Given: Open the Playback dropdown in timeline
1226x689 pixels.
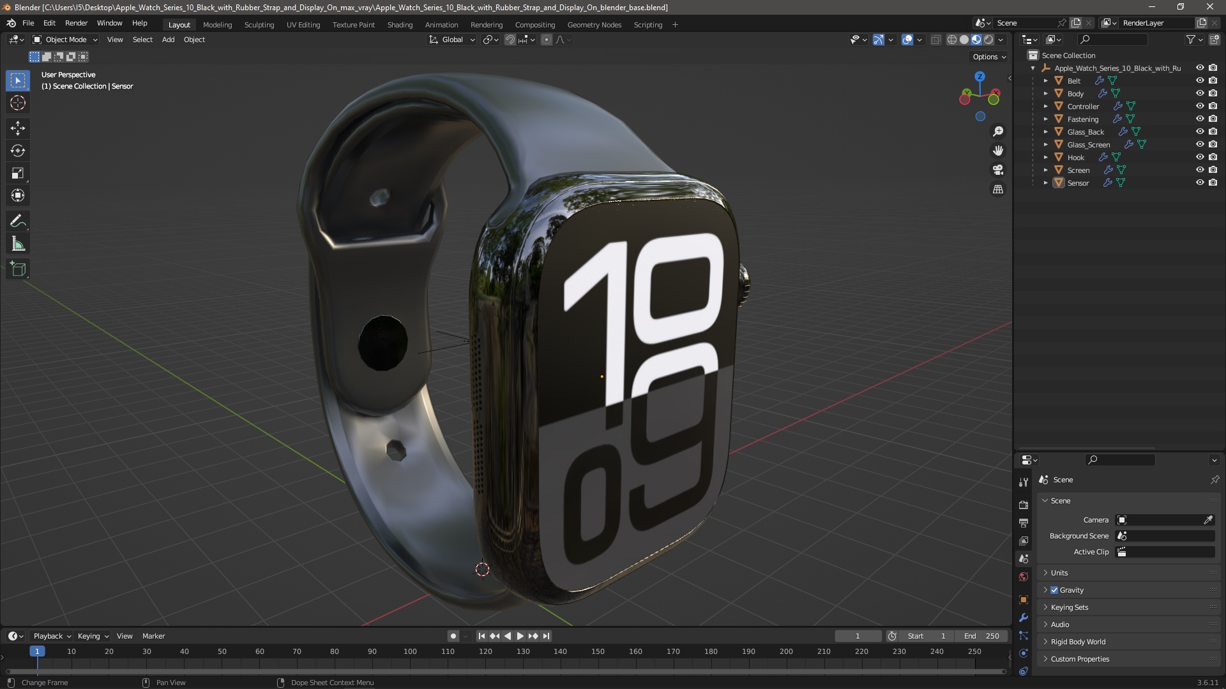Looking at the screenshot, I should point(52,636).
